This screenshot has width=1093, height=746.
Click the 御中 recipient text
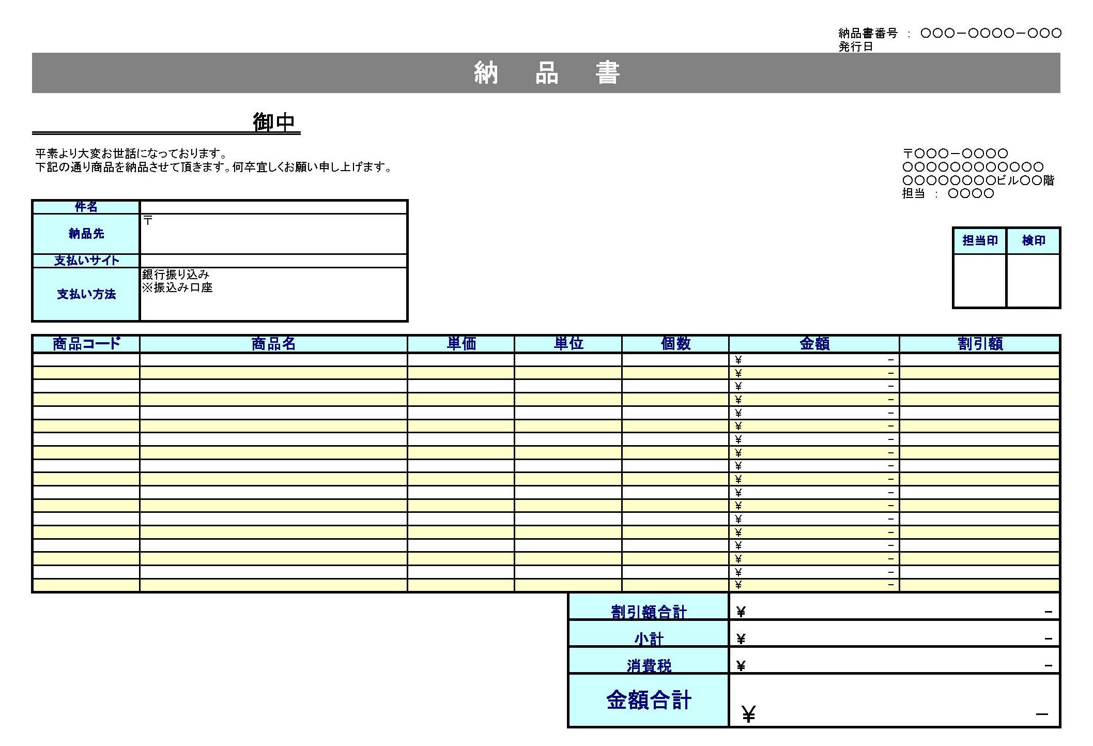pos(274,122)
